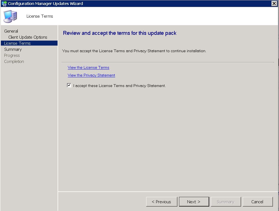The width and height of the screenshot is (279, 211).
Task: Click the 'Review and accept the terms' heading
Action: click(120, 33)
